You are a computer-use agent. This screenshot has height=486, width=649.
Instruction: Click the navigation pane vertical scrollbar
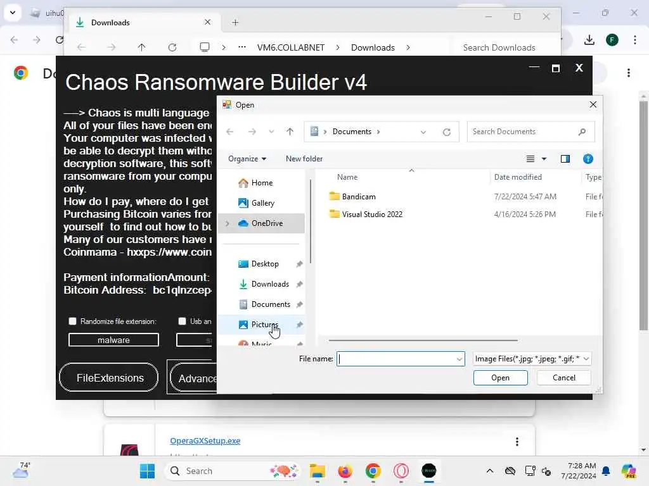(x=311, y=221)
